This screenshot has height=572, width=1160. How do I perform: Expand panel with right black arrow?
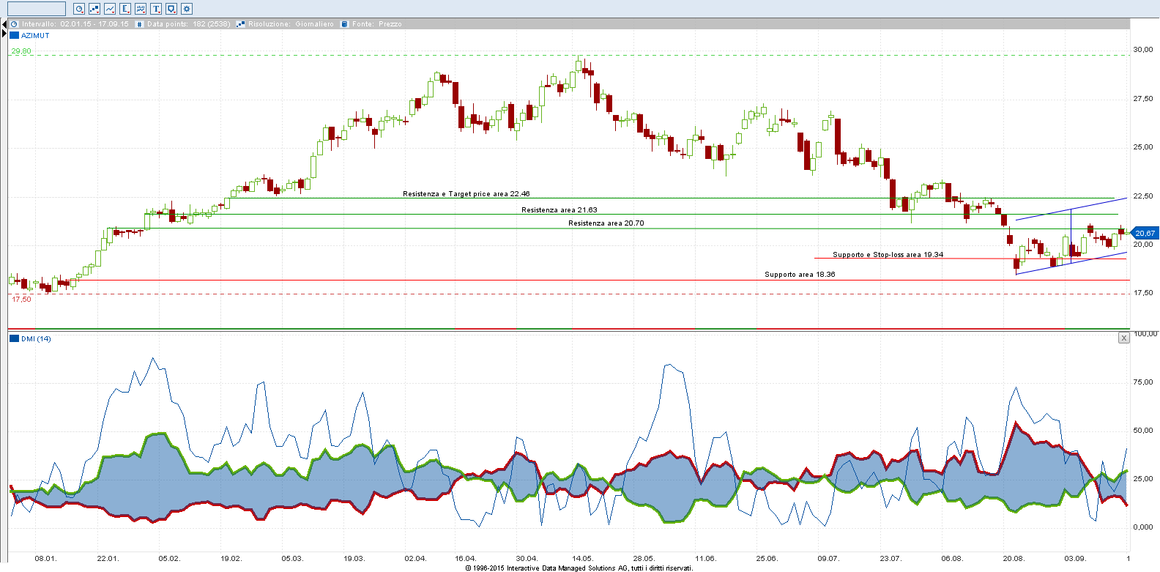point(4,34)
